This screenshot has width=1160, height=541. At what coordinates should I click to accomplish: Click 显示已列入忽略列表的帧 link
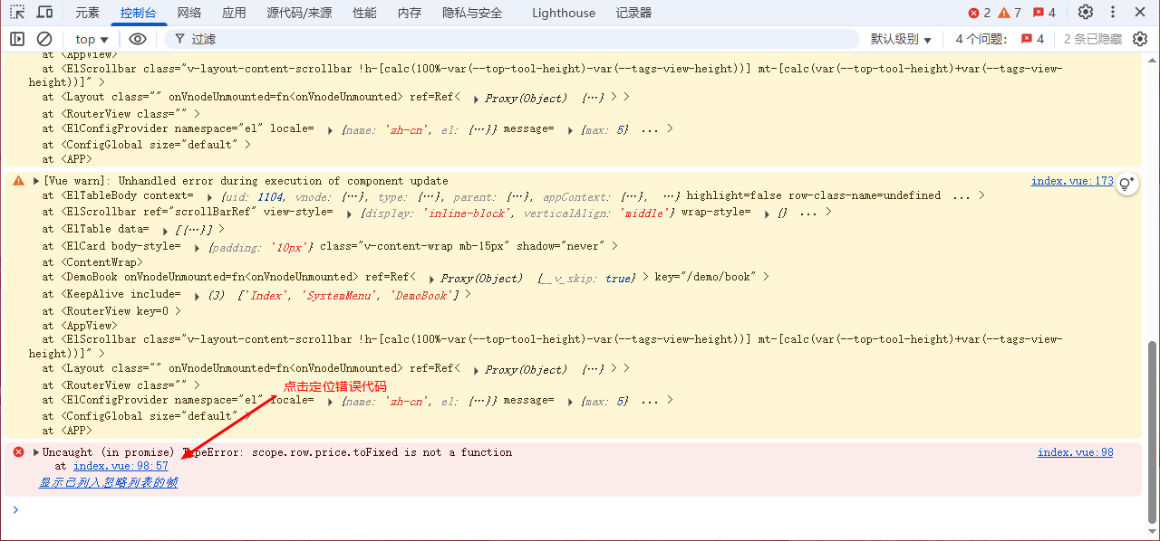[108, 482]
